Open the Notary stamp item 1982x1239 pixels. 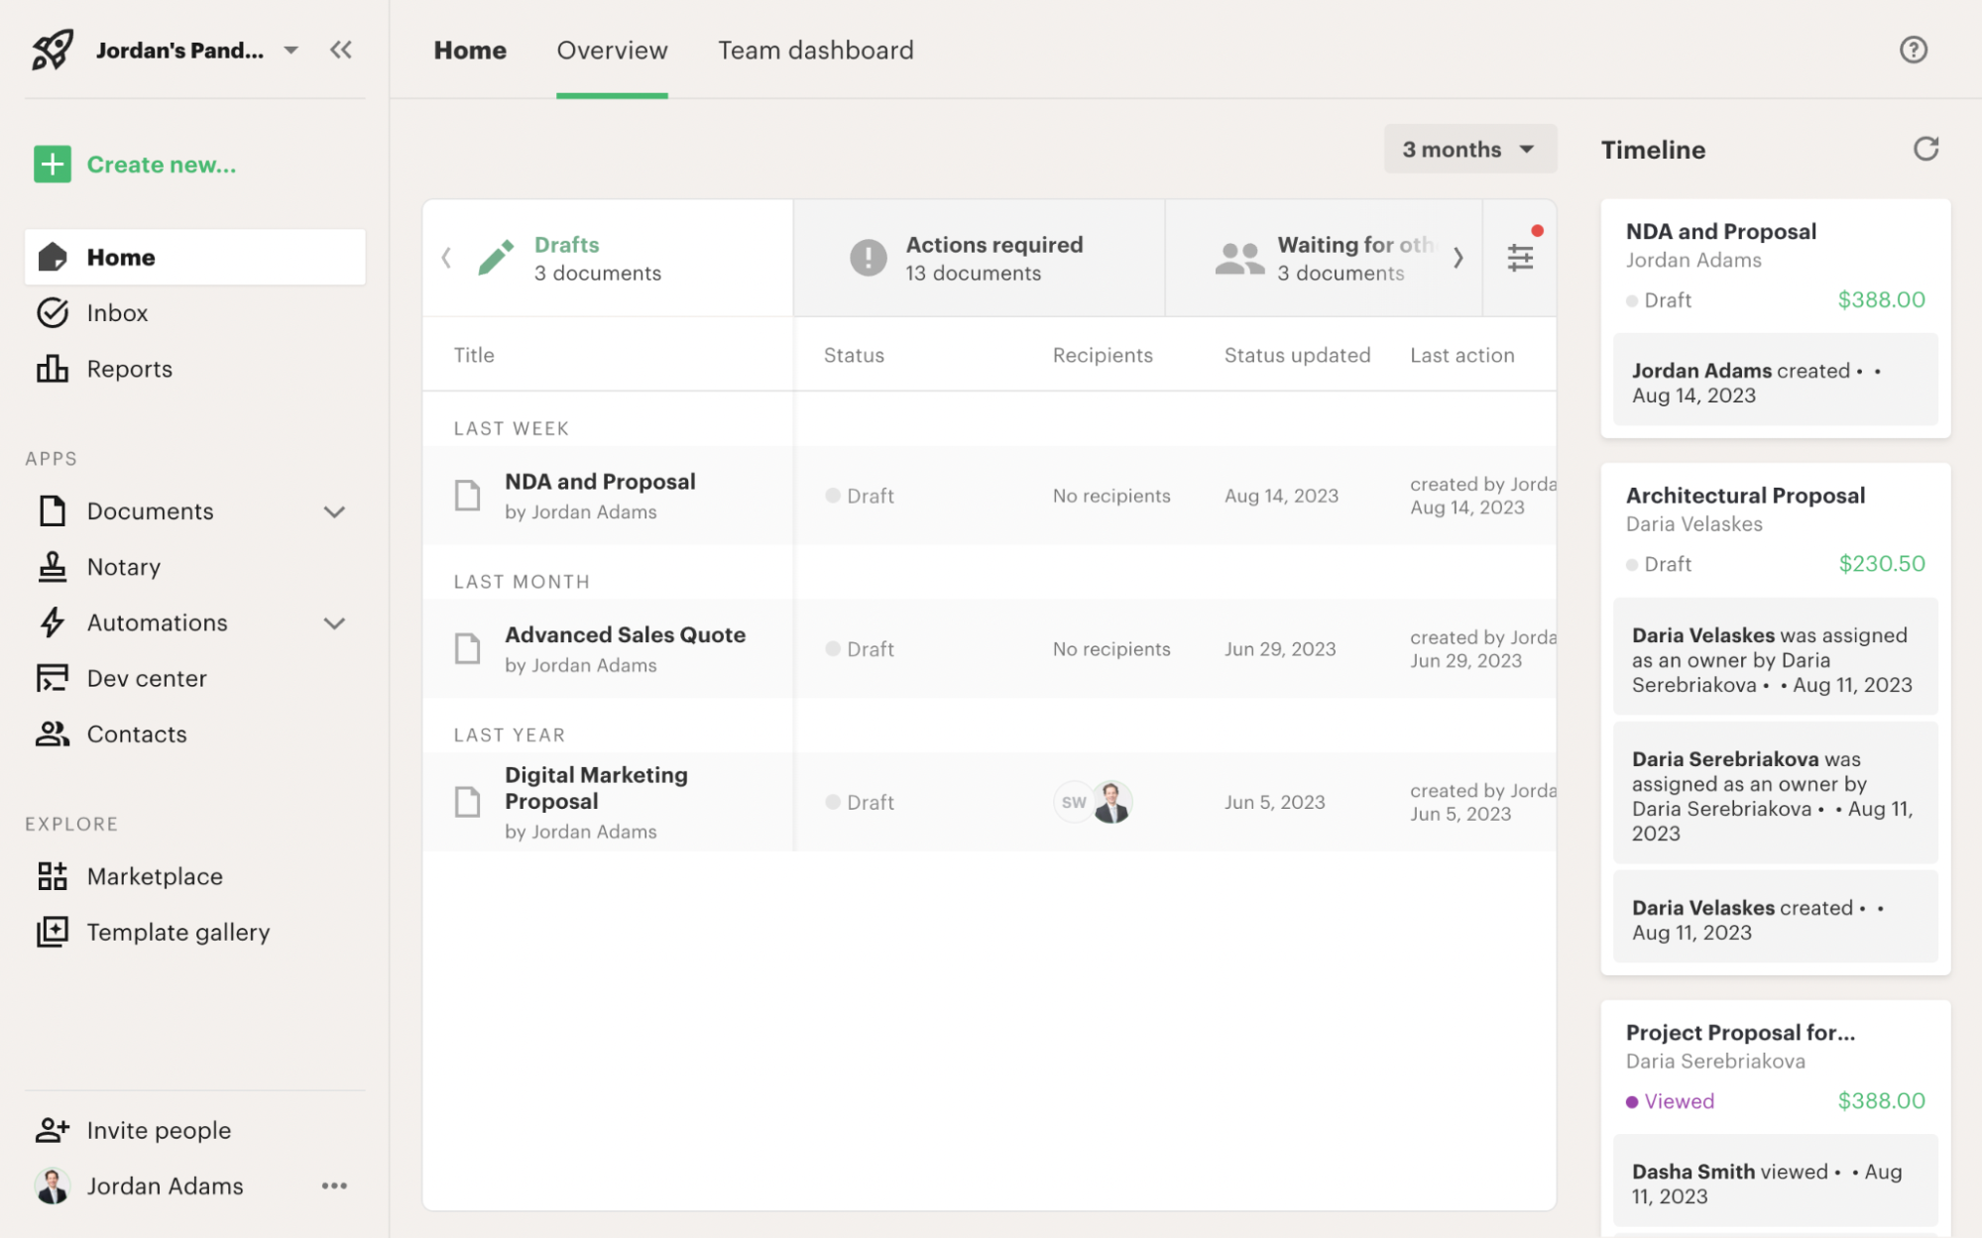coord(123,567)
